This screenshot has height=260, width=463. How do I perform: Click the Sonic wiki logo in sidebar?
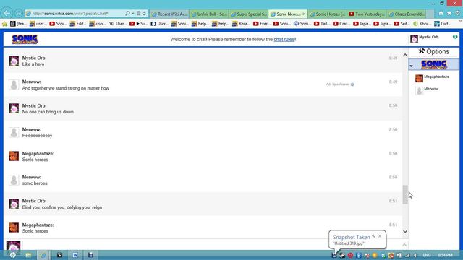[434, 64]
